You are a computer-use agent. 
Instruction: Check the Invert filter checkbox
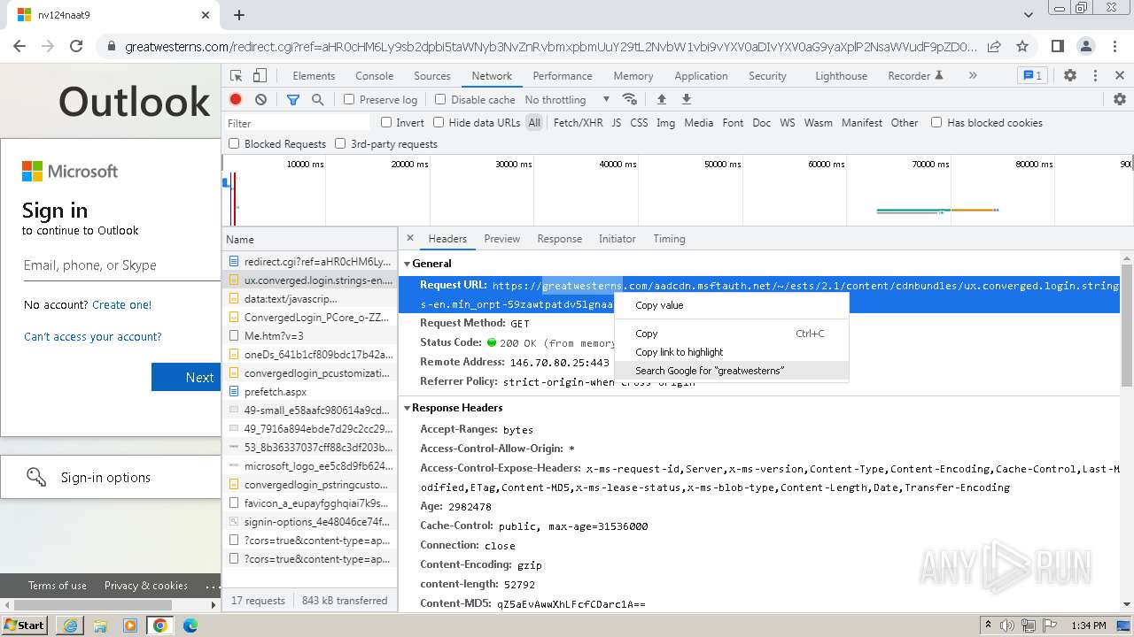[x=386, y=123]
